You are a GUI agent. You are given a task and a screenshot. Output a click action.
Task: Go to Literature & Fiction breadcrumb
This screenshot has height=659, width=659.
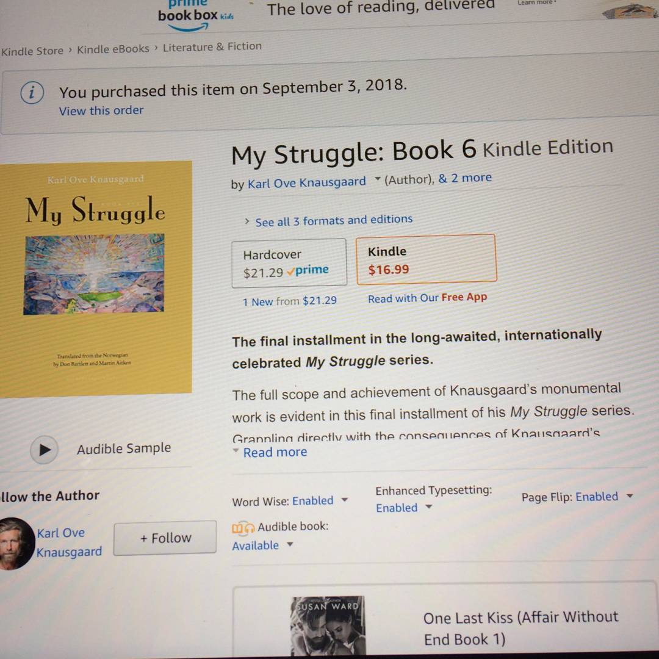point(212,46)
